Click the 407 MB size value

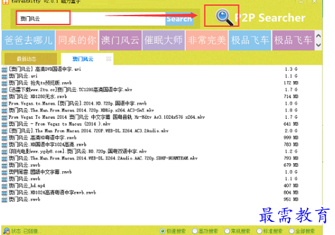[291, 186]
